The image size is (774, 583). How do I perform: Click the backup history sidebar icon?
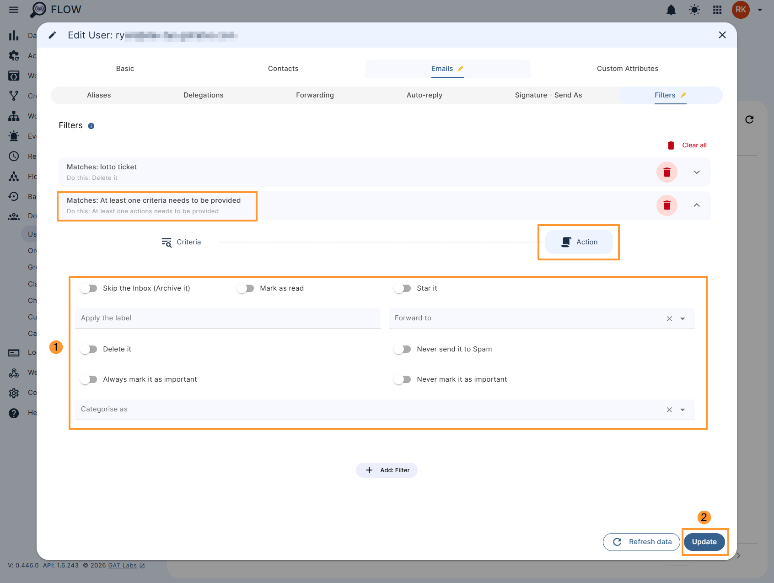pyautogui.click(x=14, y=196)
